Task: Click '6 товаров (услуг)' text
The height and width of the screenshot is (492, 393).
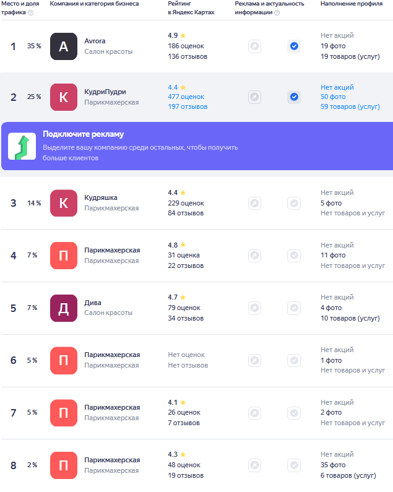Action: tap(348, 476)
